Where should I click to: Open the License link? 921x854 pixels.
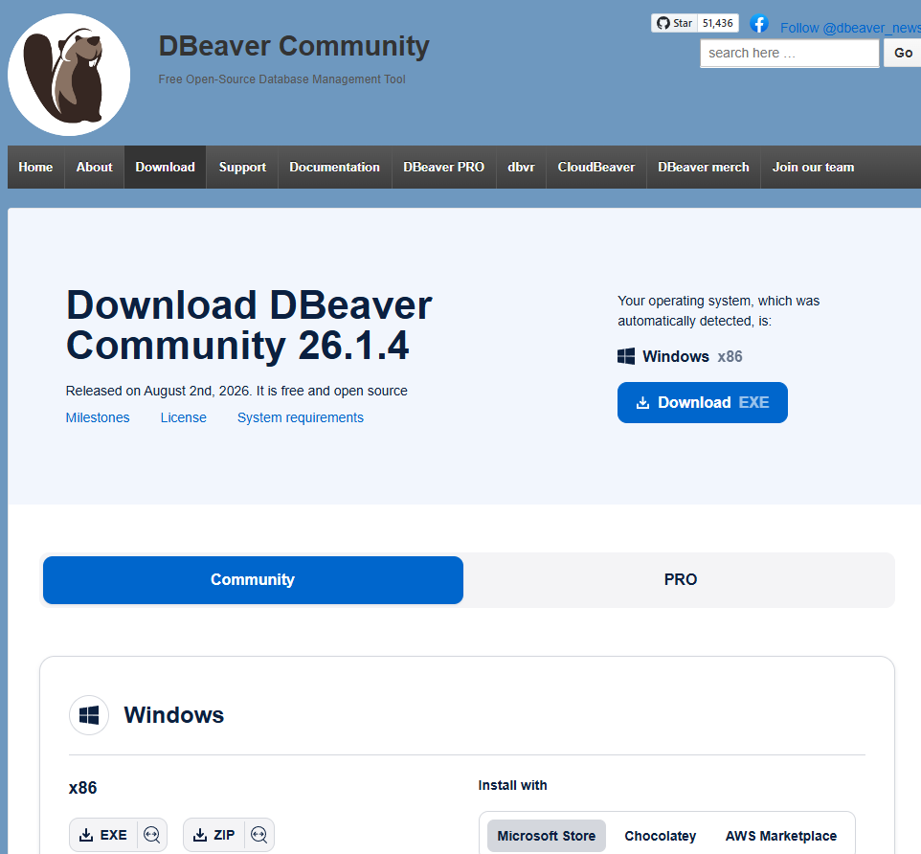point(183,417)
